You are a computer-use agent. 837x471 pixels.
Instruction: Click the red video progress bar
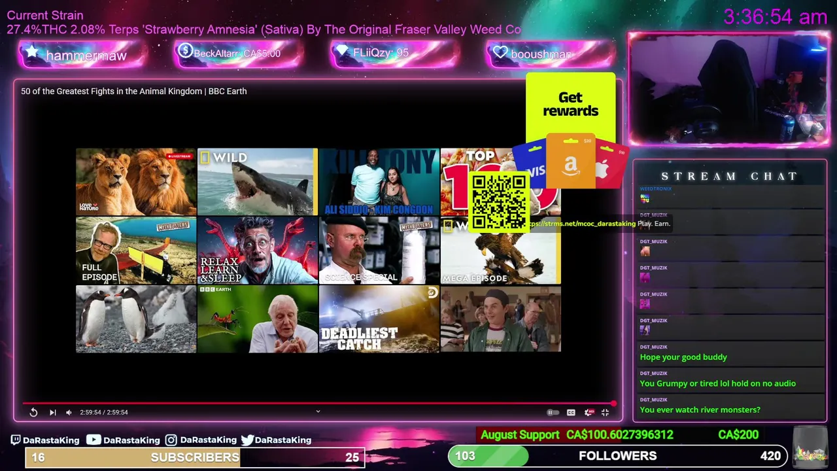318,404
